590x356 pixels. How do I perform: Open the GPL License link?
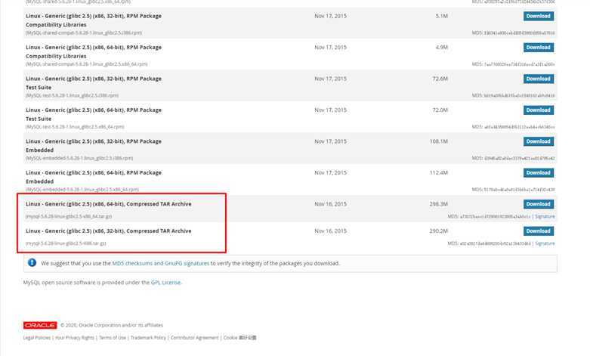coord(165,282)
